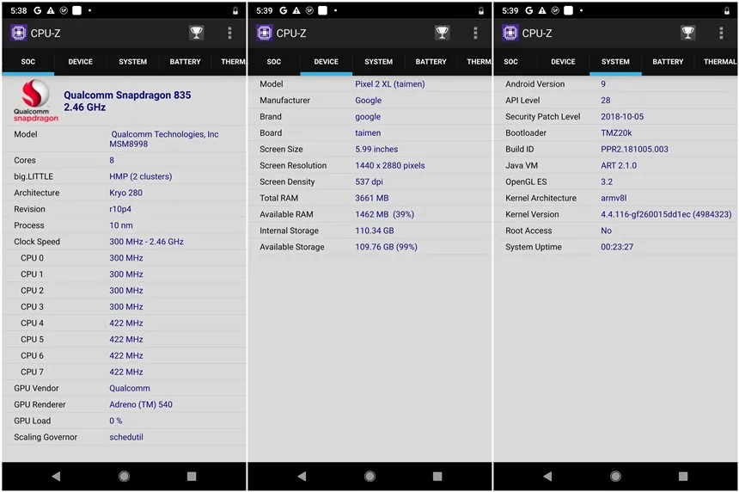The image size is (739, 492).
Task: Tap the CPU 4 row
Action: coord(124,323)
